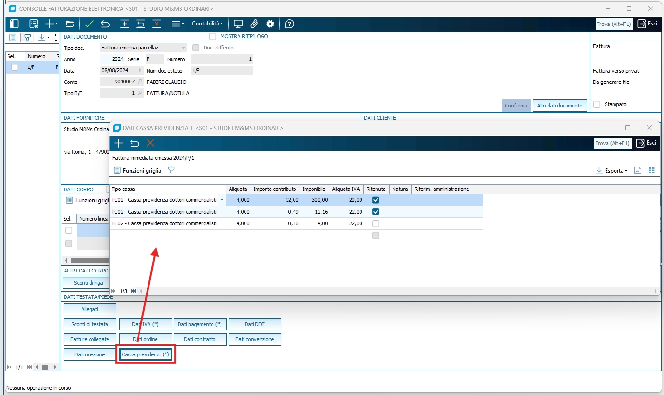The height and width of the screenshot is (395, 664).
Task: Click the Conferma button
Action: click(516, 106)
